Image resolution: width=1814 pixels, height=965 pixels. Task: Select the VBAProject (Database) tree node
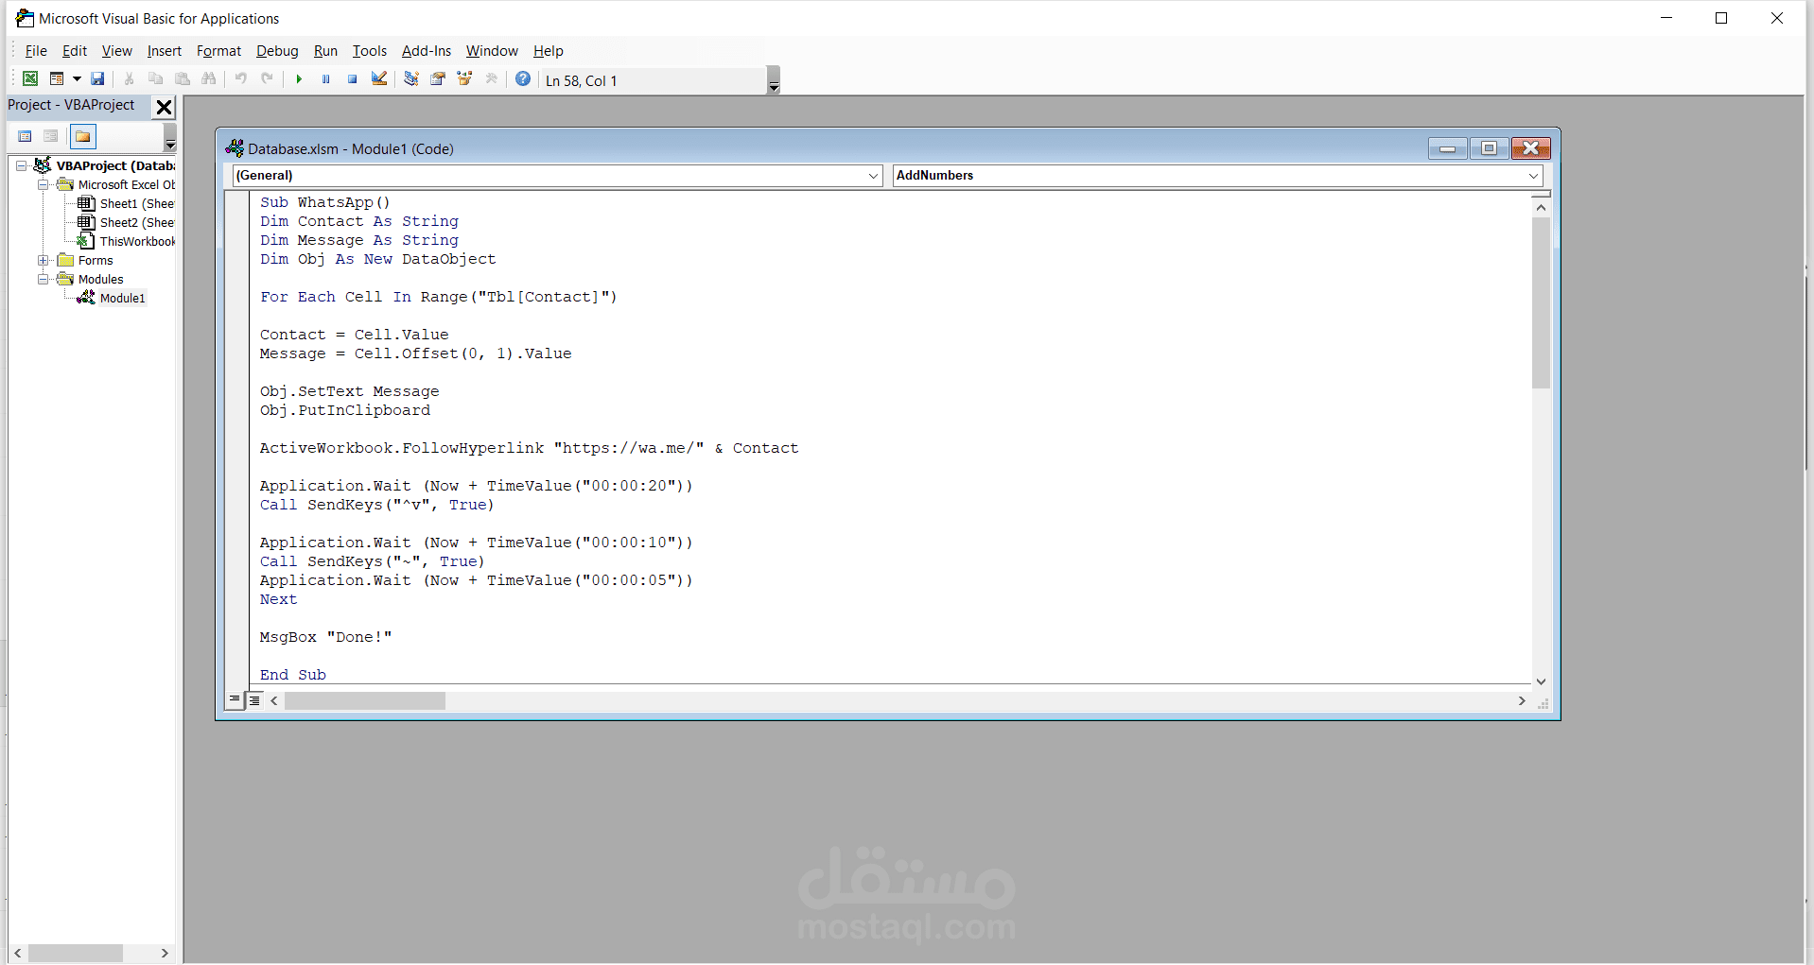[x=115, y=165]
